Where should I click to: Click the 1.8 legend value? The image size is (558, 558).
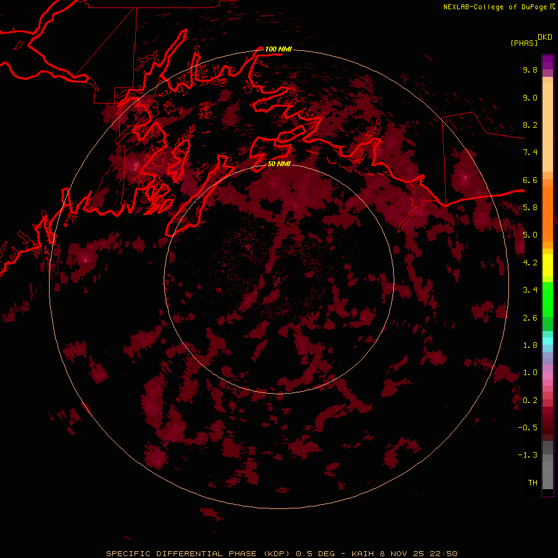[x=530, y=345]
